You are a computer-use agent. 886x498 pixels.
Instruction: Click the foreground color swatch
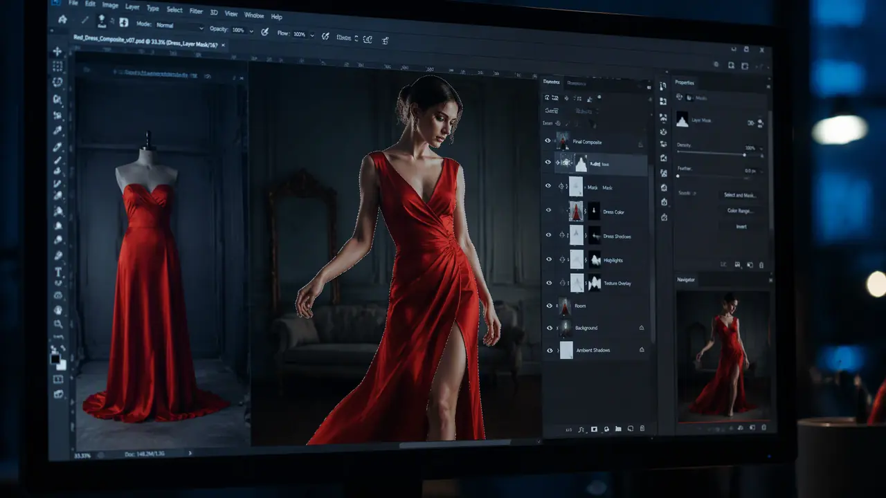[x=55, y=359]
